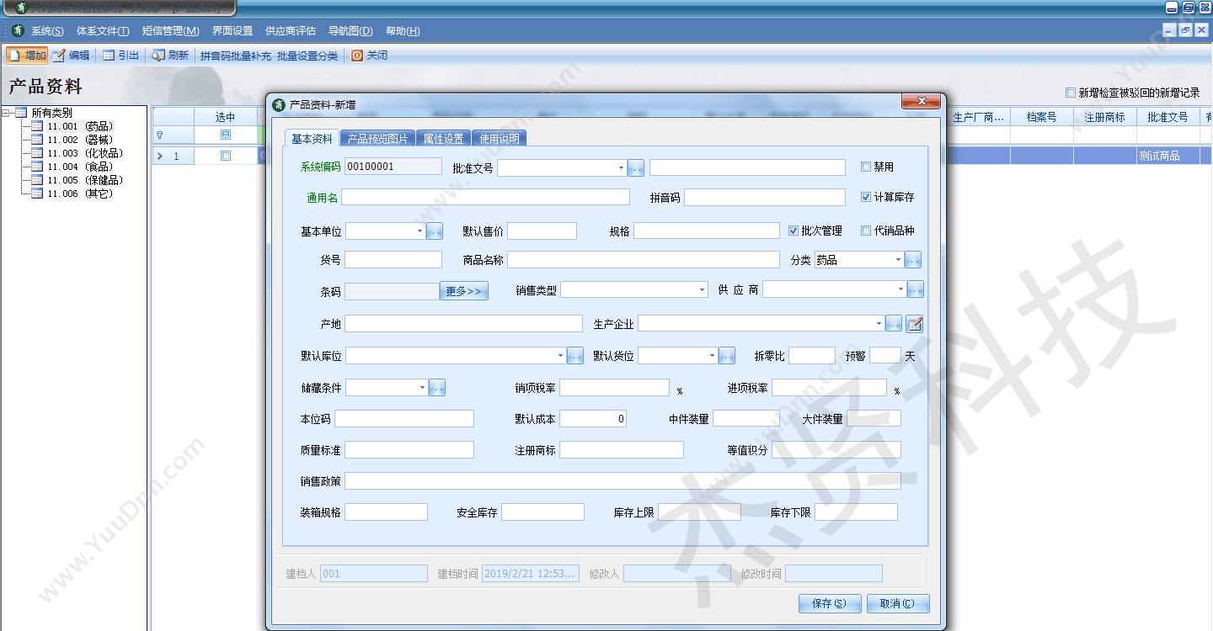1213x631 pixels.
Task: Collapse the 所有类别 tree node
Action: 7,113
